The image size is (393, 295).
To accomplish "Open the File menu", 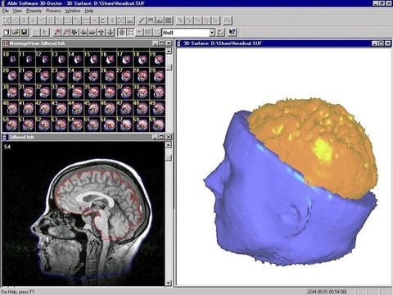I will tap(6, 11).
